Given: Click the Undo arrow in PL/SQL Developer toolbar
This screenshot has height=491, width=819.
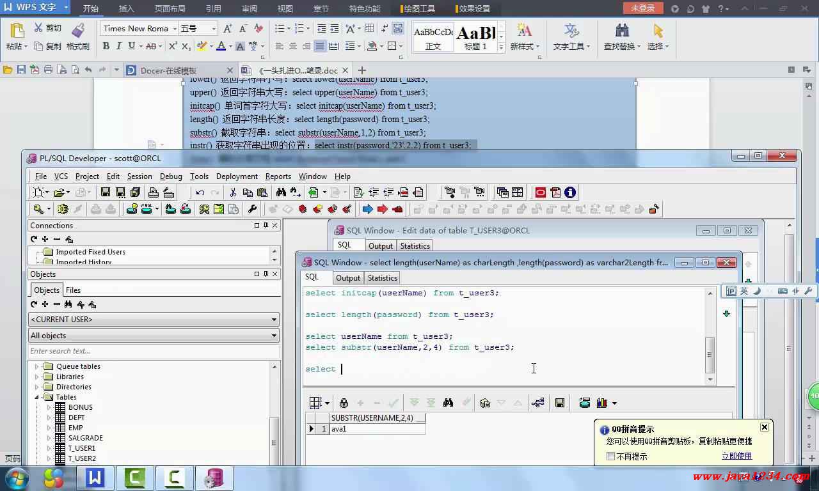Looking at the screenshot, I should [x=200, y=192].
